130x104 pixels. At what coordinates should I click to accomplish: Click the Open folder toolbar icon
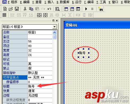pyautogui.click(x=11, y=9)
